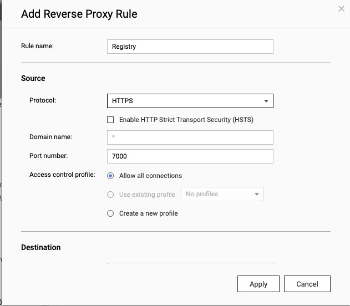Click the Protocol label text

pos(43,100)
